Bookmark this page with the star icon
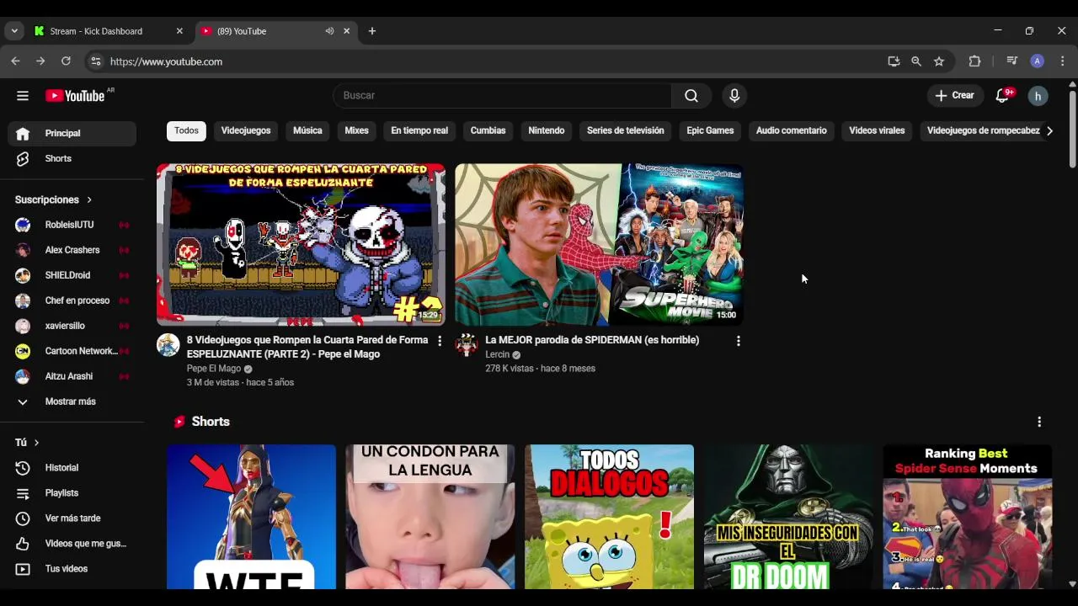 coord(939,61)
